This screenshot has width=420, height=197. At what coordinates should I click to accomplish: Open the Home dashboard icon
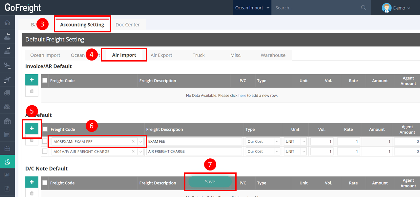coord(7,22)
